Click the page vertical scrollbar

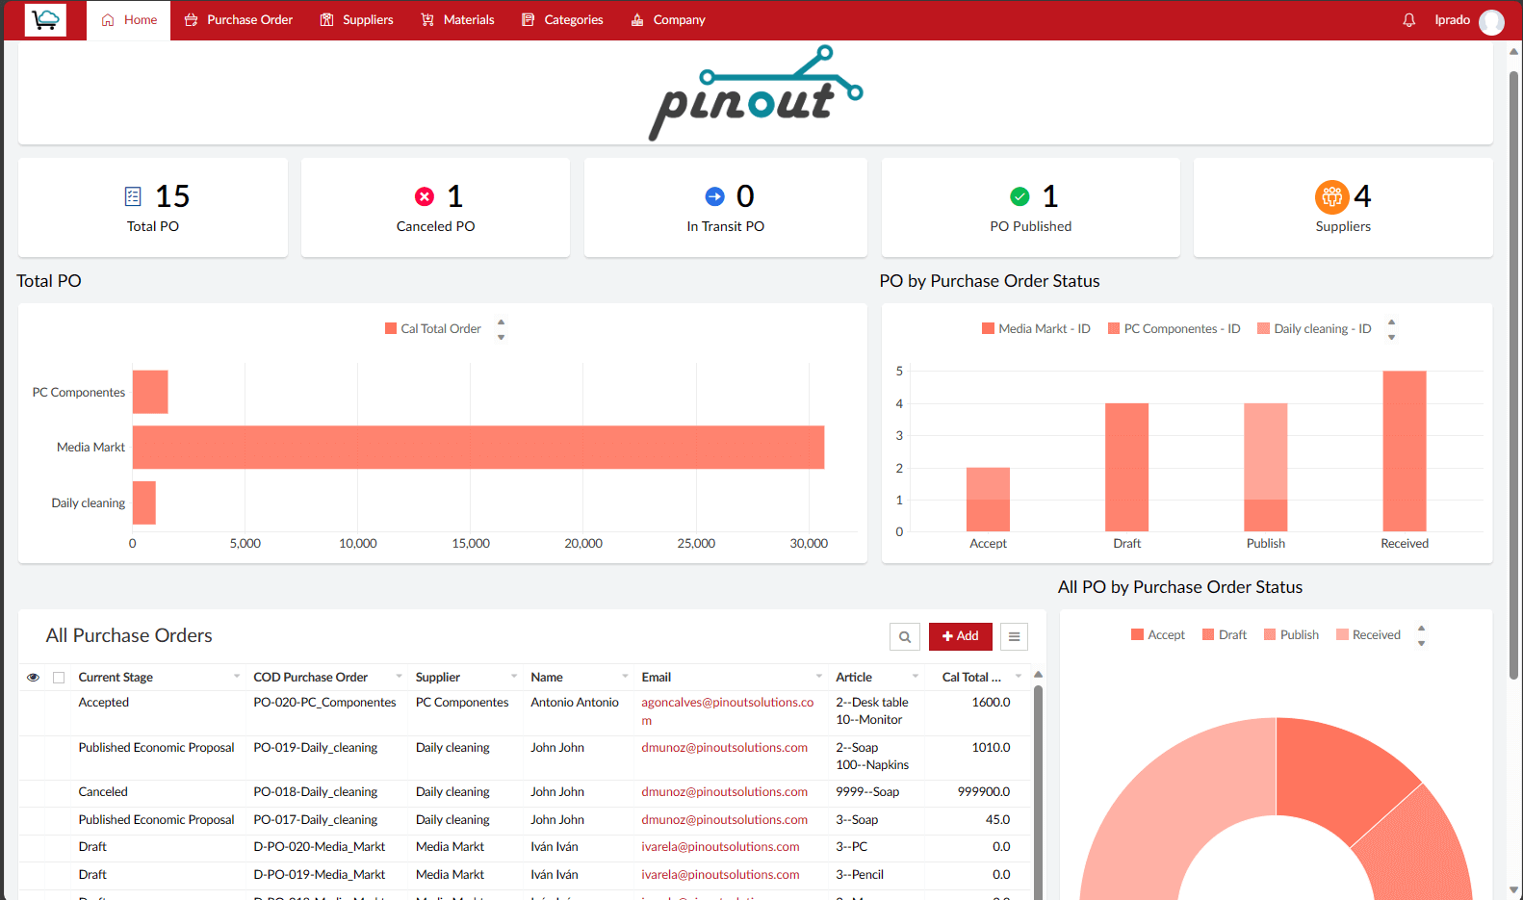pyautogui.click(x=1514, y=375)
